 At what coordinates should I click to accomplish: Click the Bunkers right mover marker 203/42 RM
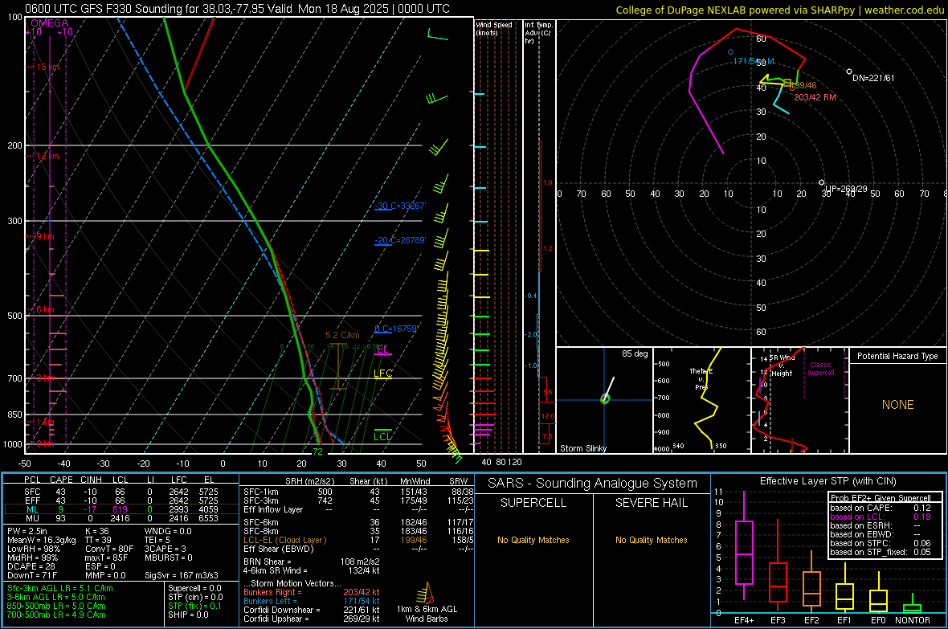coord(792,87)
